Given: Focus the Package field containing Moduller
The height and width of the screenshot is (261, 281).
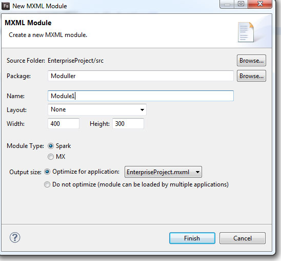Looking at the screenshot, I should (x=140, y=76).
